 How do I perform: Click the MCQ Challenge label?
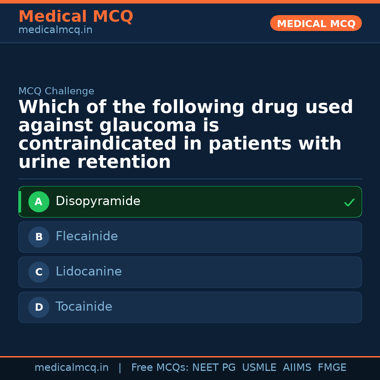coord(56,91)
